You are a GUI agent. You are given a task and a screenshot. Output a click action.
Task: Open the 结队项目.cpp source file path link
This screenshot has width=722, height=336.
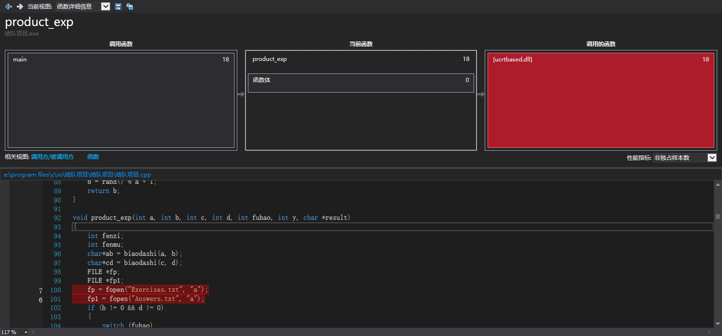[77, 175]
